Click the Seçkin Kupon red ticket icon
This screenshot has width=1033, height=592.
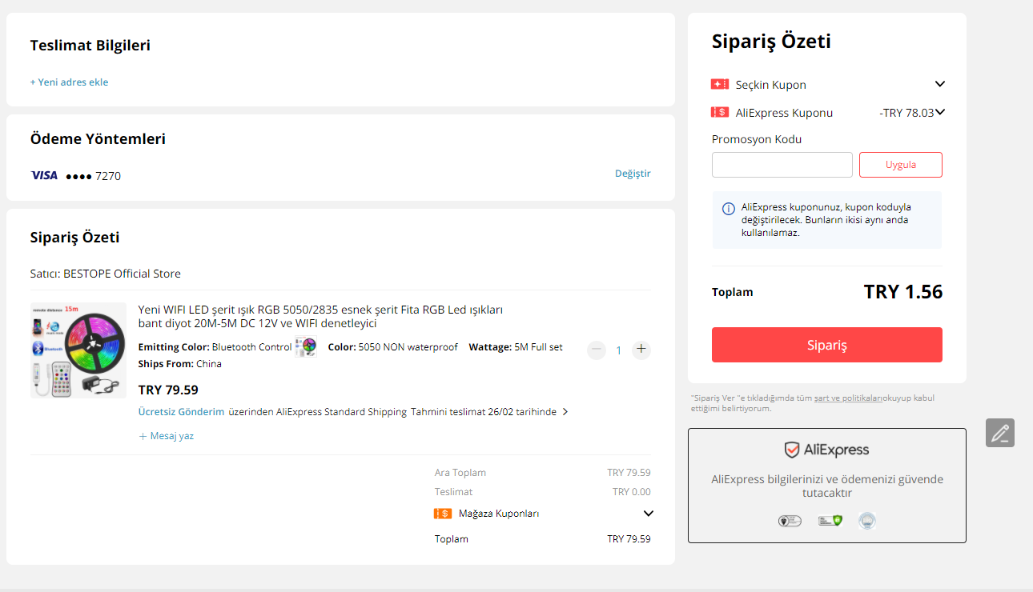(x=719, y=84)
